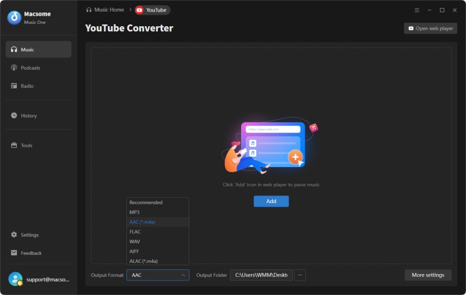
Task: Click the Output Folder path field
Action: click(261, 275)
